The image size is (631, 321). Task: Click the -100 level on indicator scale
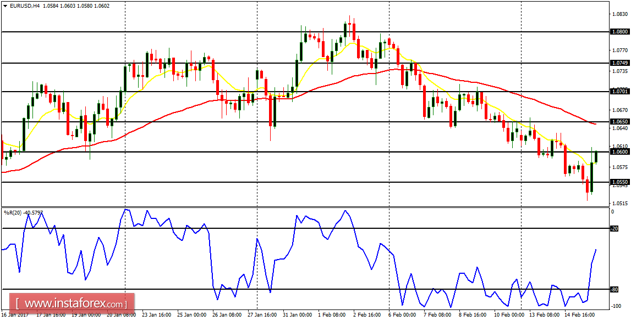click(x=615, y=306)
